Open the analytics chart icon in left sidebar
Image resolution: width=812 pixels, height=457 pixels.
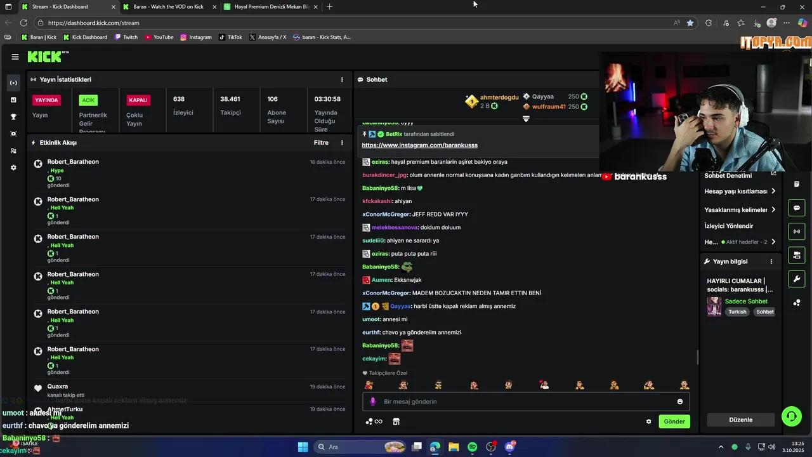coord(13,100)
